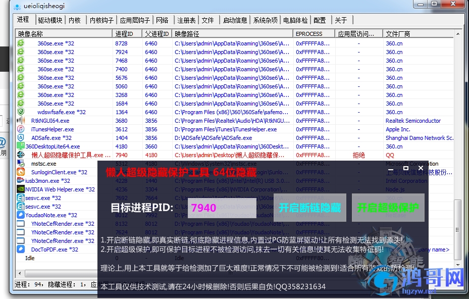The width and height of the screenshot is (469, 299).
Task: Open the 内核 tab
Action: pyautogui.click(x=75, y=20)
